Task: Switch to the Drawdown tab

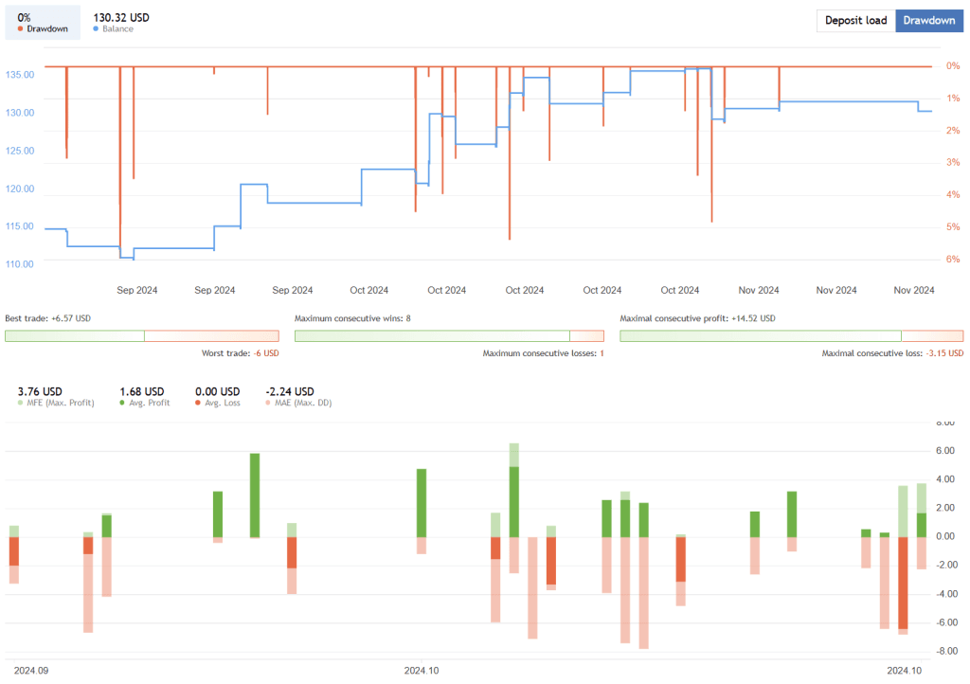Action: [x=929, y=20]
